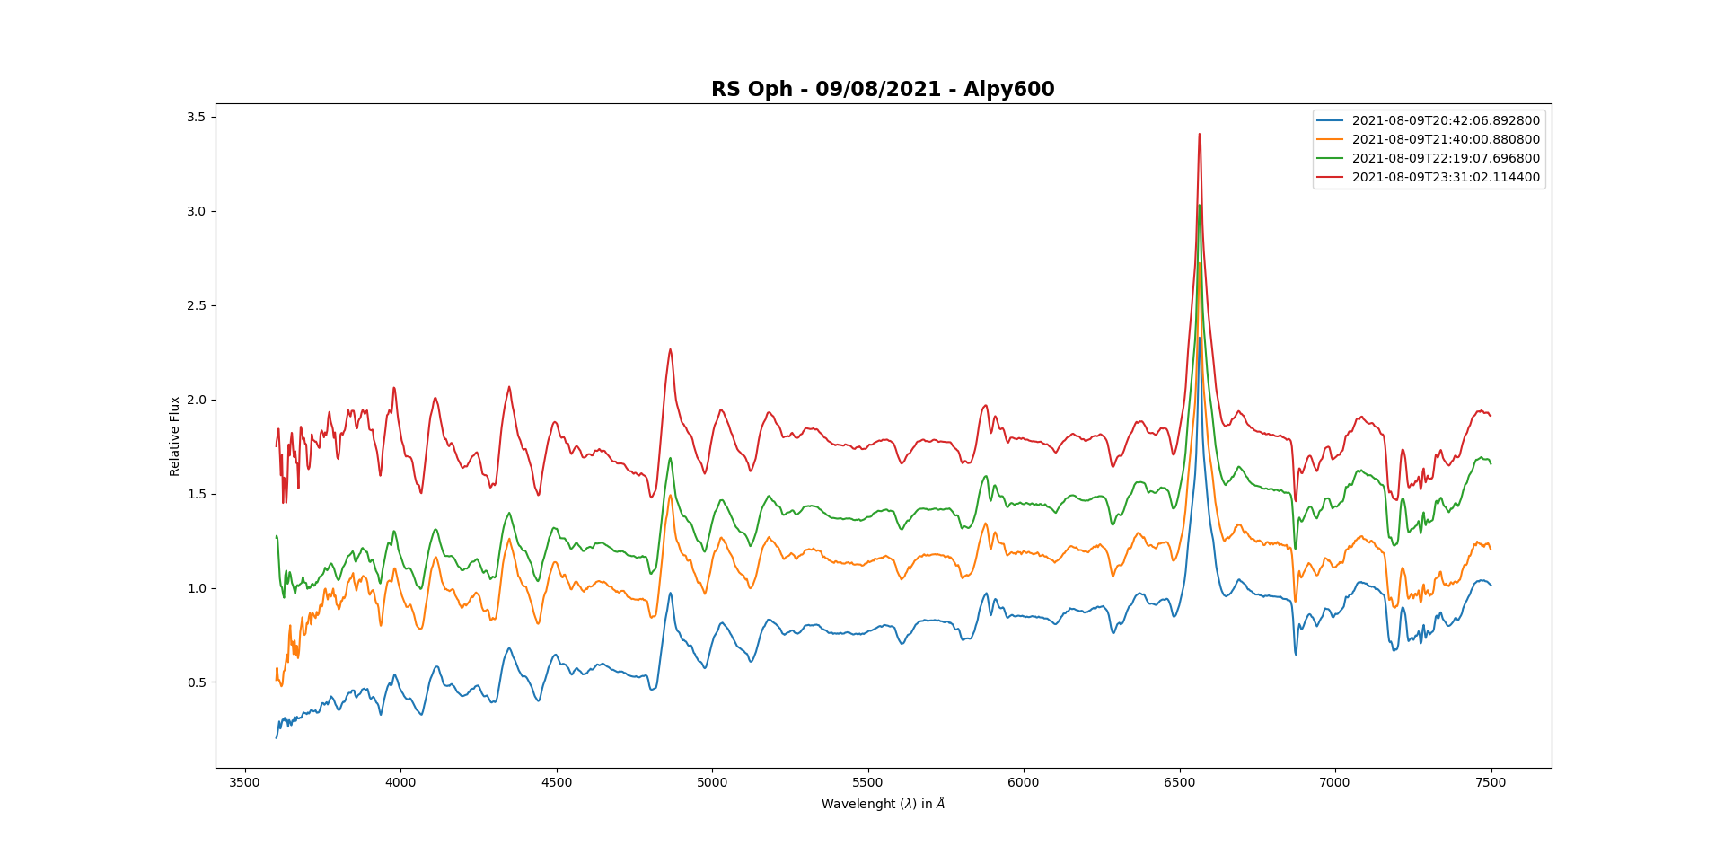Click the 6500 tick label on x-axis
The width and height of the screenshot is (1724, 863).
(x=1179, y=782)
